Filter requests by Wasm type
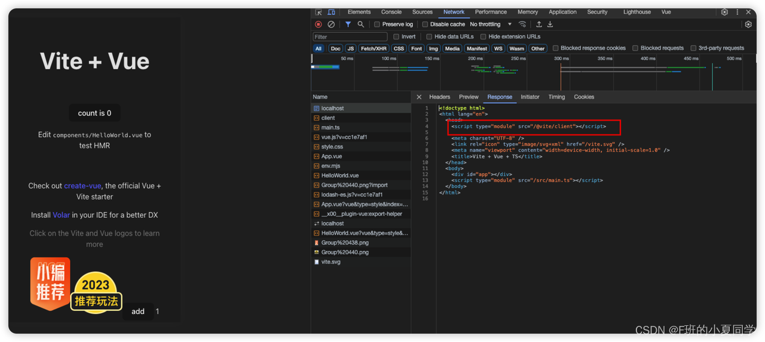Image resolution: width=765 pixels, height=342 pixels. click(517, 48)
